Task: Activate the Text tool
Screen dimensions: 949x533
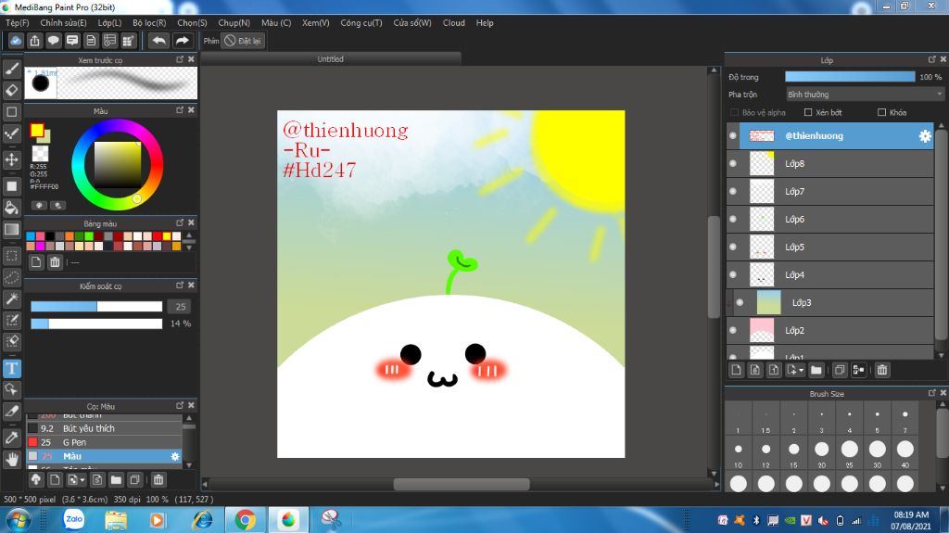Action: coord(11,368)
